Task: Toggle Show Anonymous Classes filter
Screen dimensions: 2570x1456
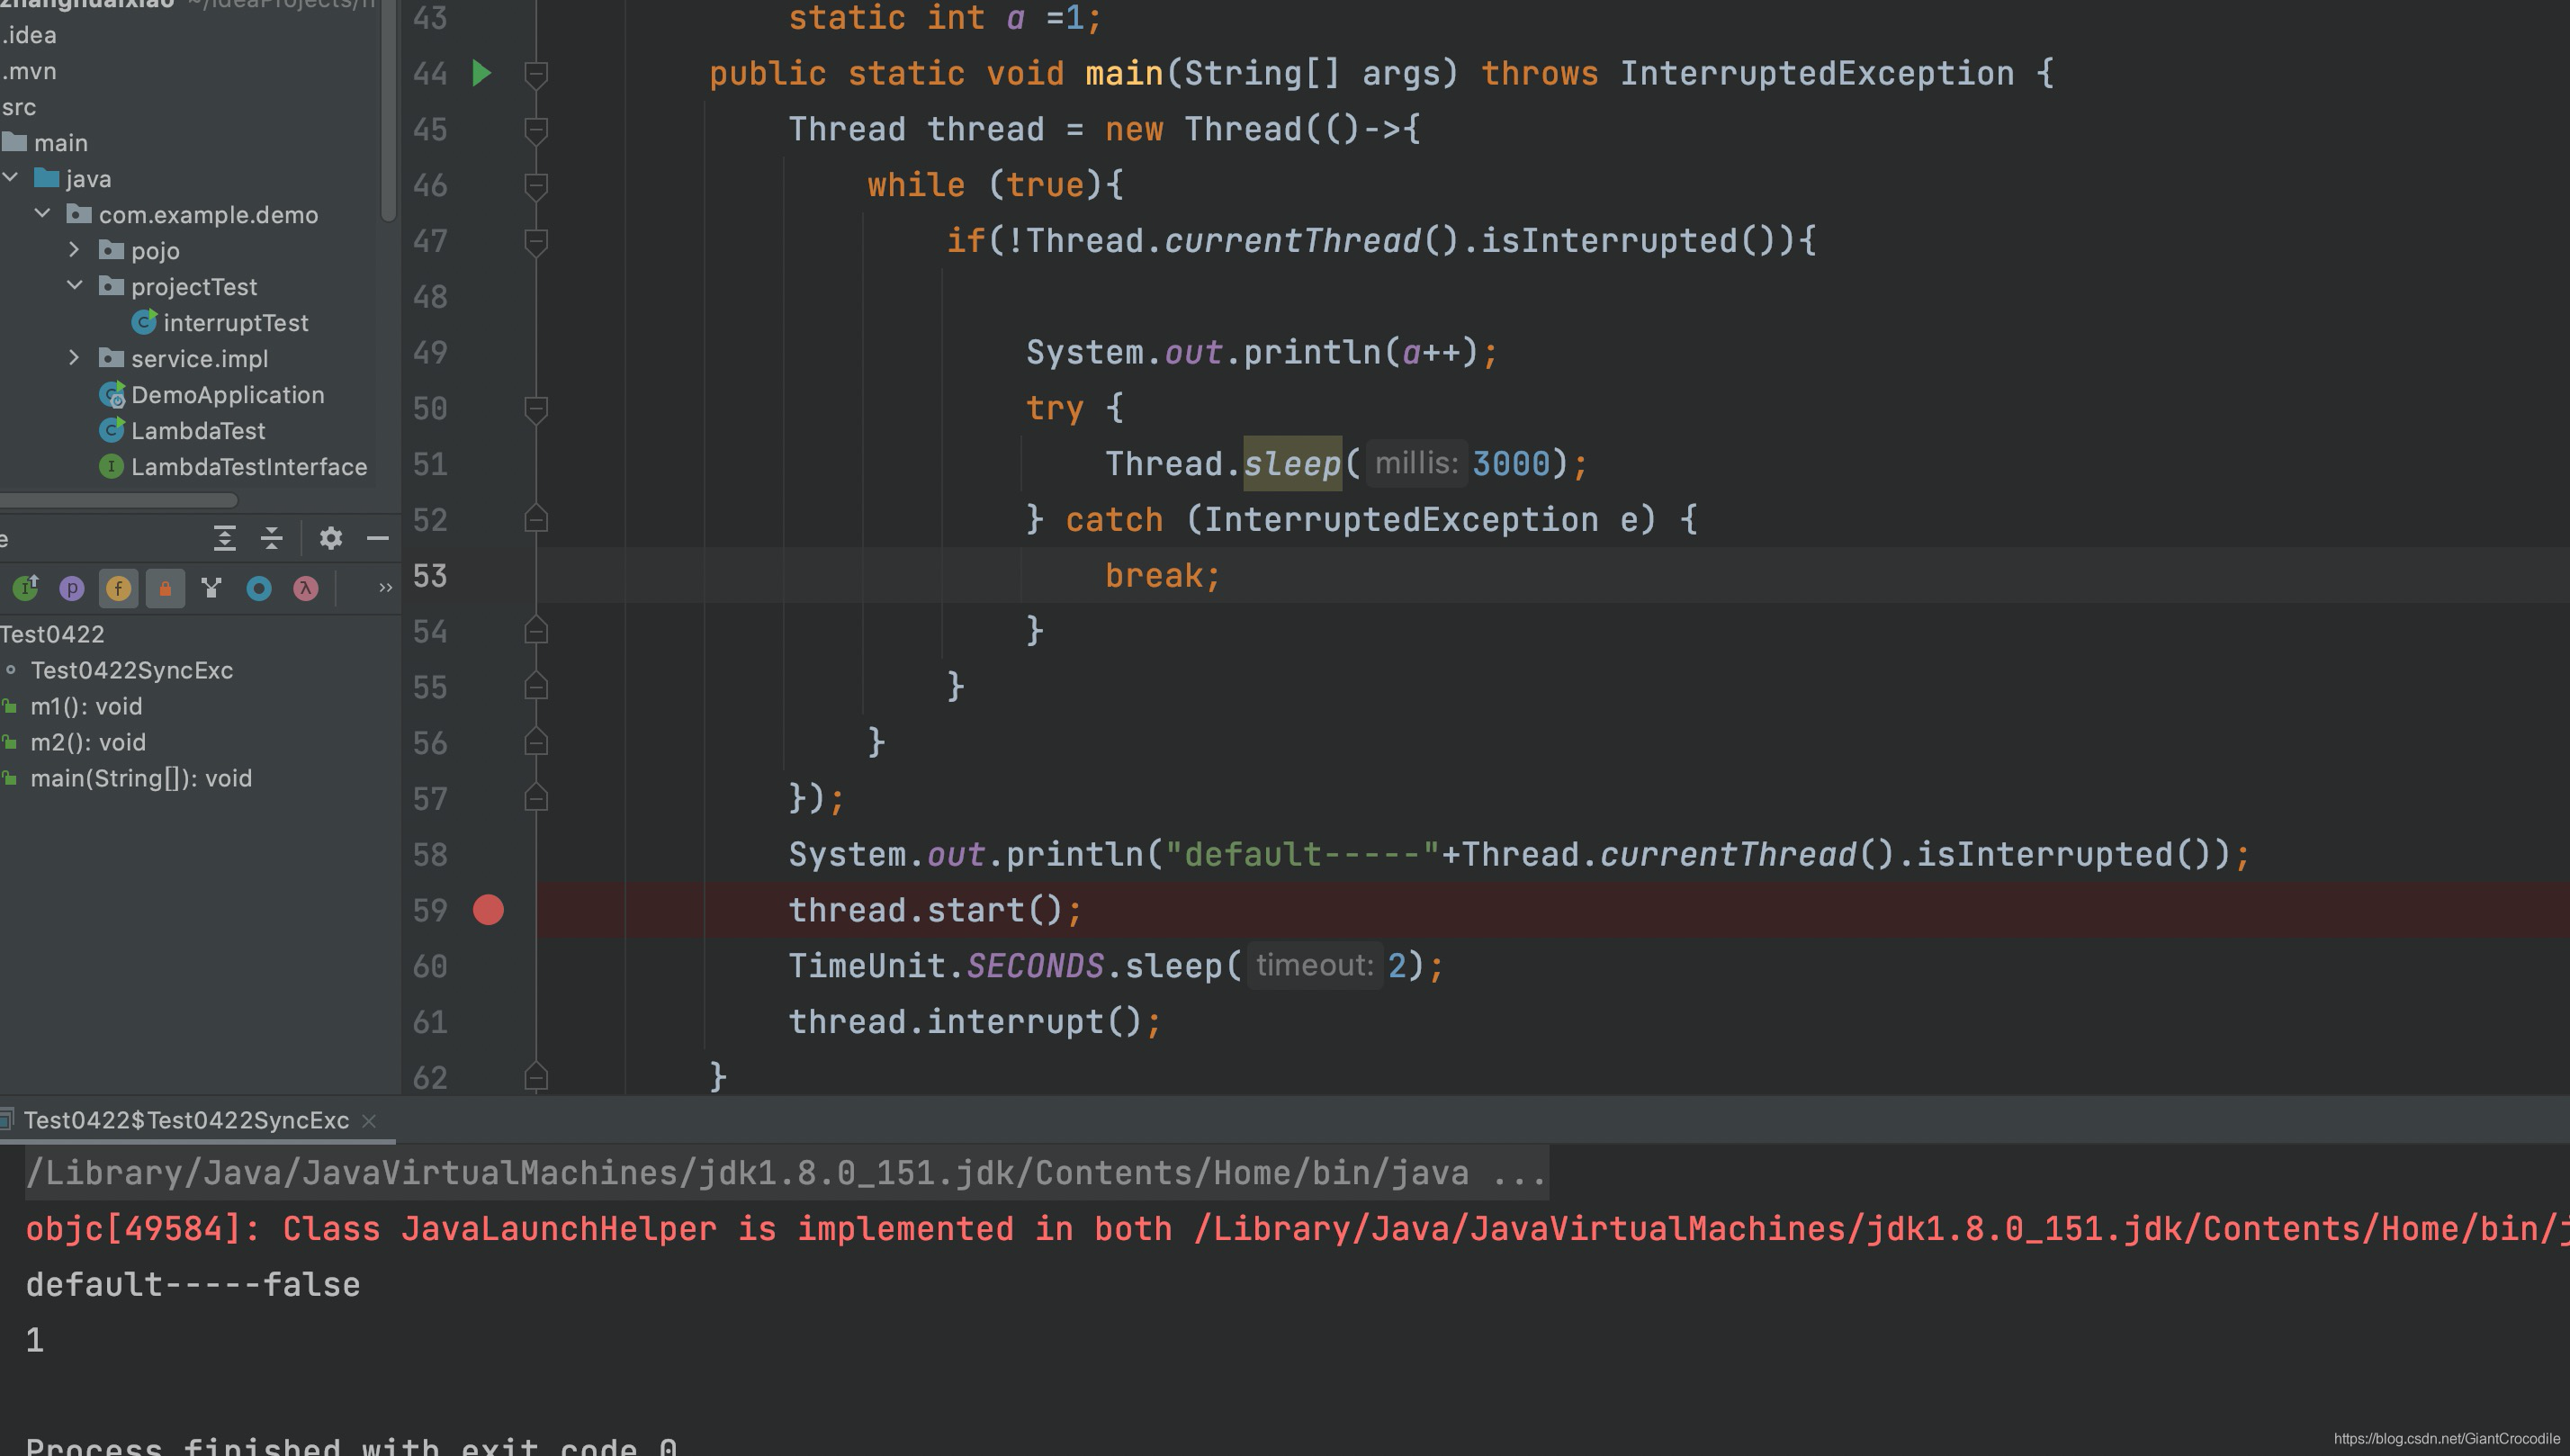Action: click(211, 588)
